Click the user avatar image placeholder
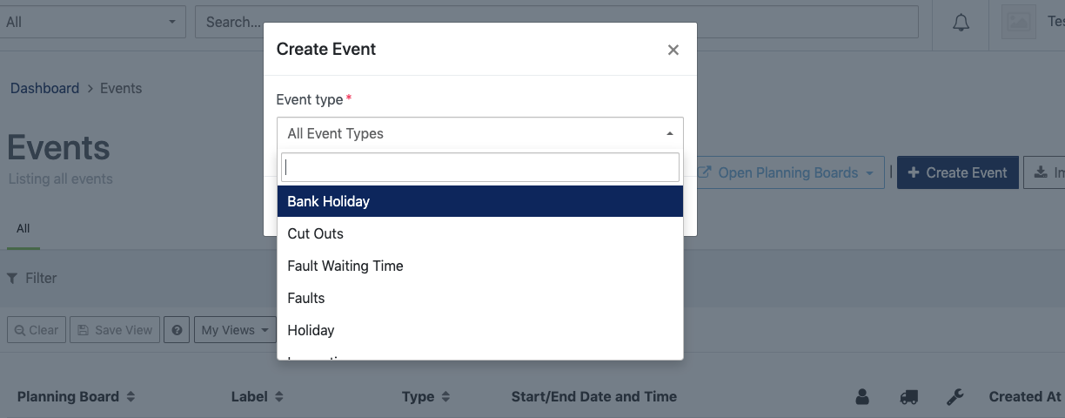1065x418 pixels. click(x=1018, y=23)
